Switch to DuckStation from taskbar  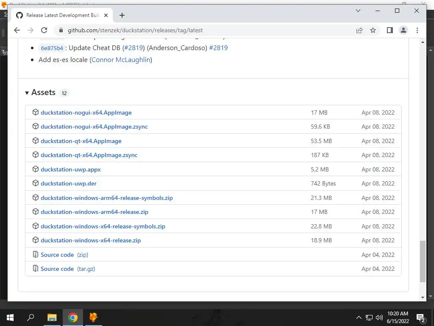94,318
